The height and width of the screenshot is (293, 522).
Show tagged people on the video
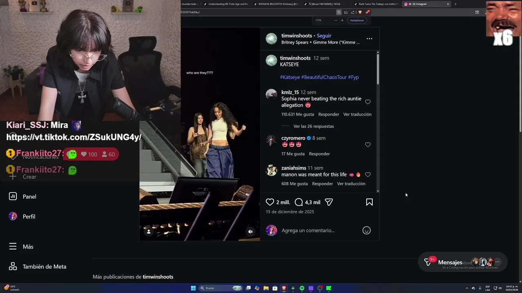(x=149, y=232)
